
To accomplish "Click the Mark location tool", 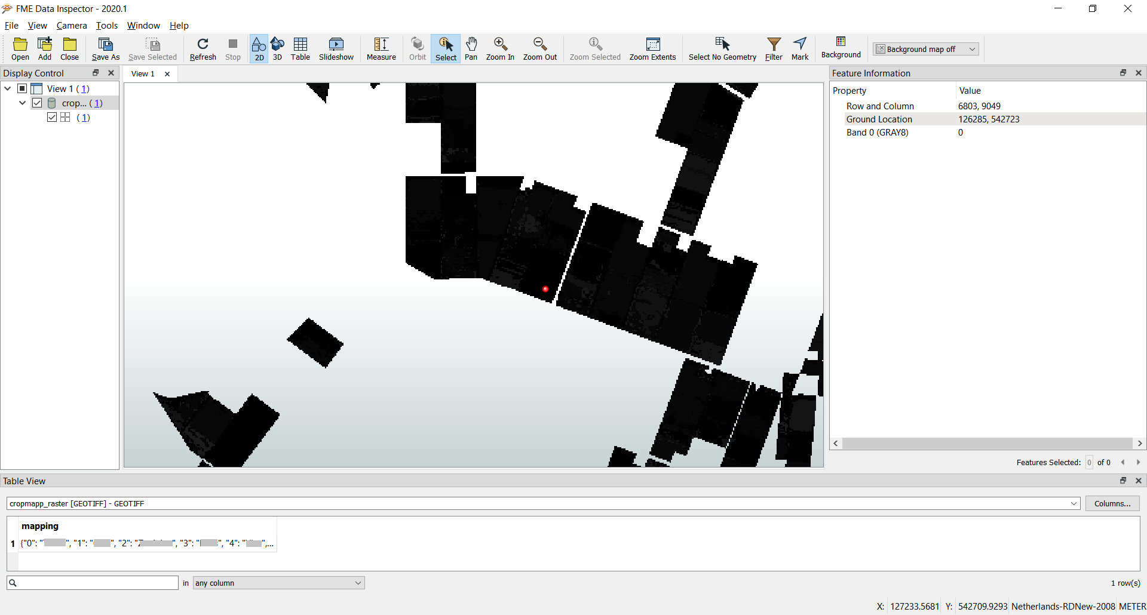I will (x=800, y=49).
